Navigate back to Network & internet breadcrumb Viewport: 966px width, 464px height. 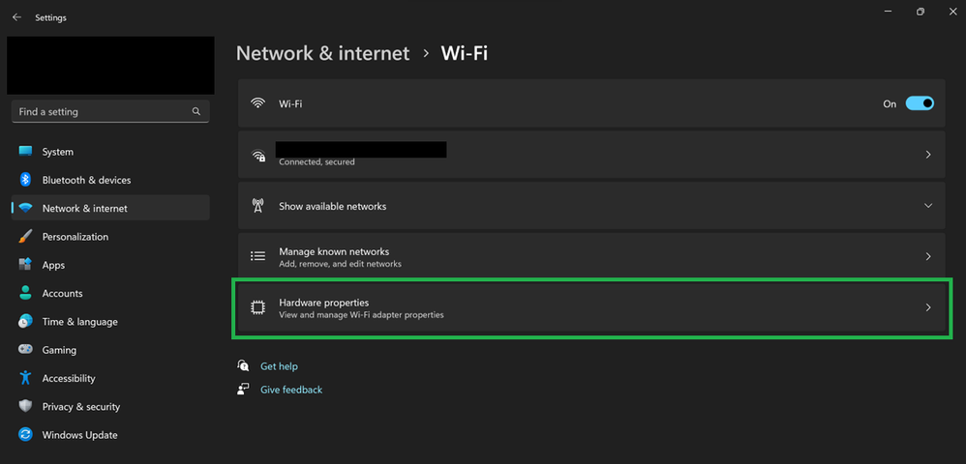point(322,53)
